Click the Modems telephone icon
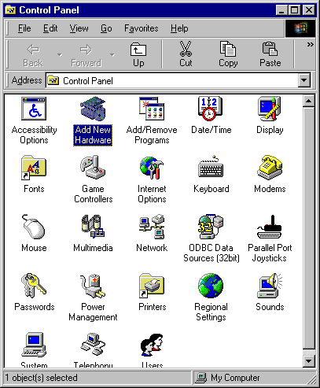This screenshot has width=320, height=388. 270,168
